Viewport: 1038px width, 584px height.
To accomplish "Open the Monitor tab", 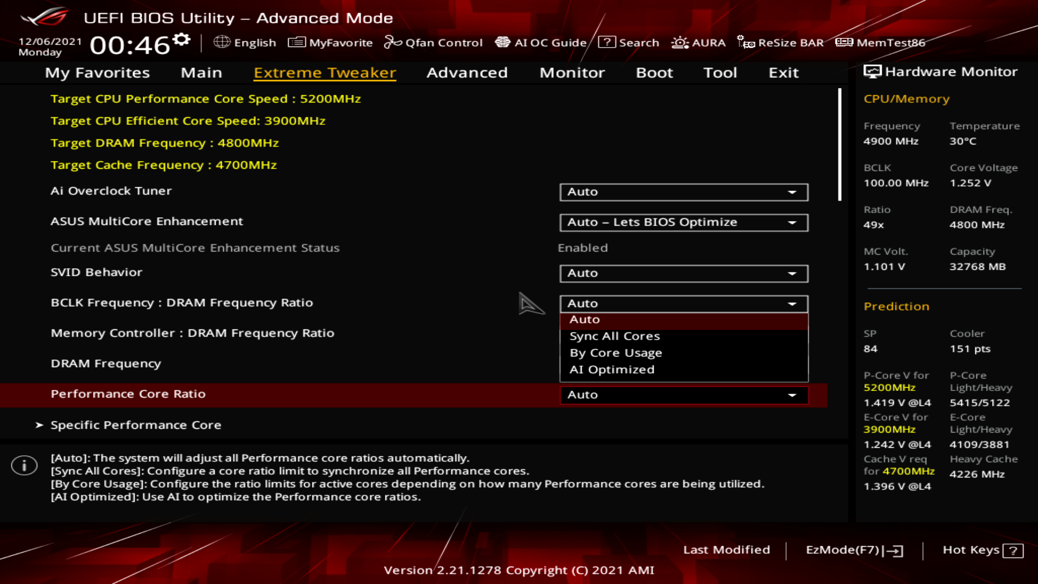I will (x=571, y=72).
